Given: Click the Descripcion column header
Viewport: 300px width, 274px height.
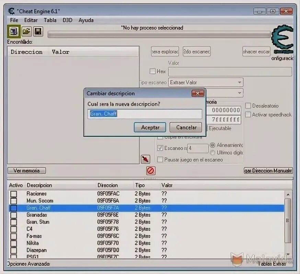Looking at the screenshot, I should 39,185.
